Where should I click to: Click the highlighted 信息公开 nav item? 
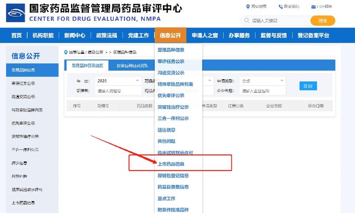click(x=171, y=35)
